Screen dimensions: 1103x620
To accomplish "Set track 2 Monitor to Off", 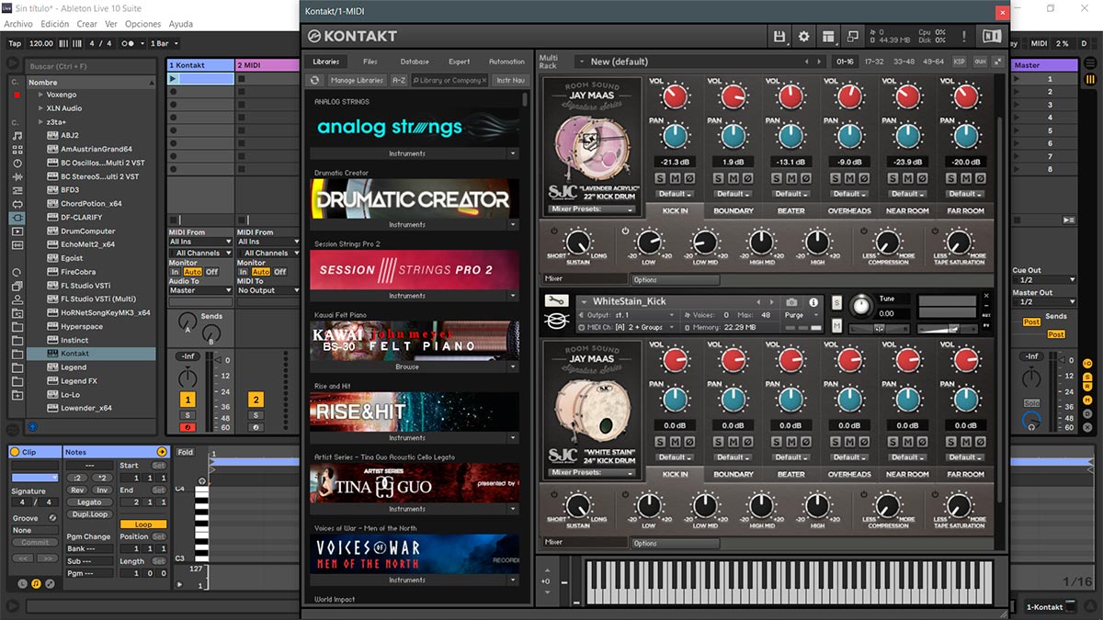I will [x=280, y=272].
